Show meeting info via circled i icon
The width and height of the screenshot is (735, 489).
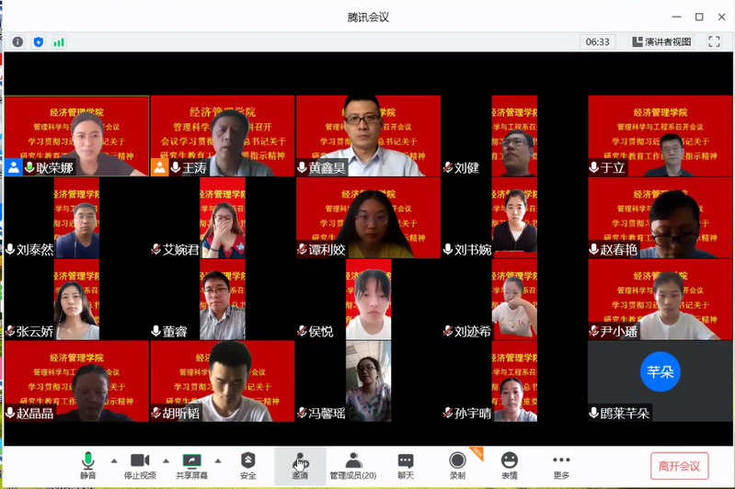coord(17,41)
